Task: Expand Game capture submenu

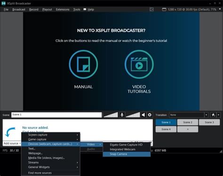Action: tap(51, 139)
